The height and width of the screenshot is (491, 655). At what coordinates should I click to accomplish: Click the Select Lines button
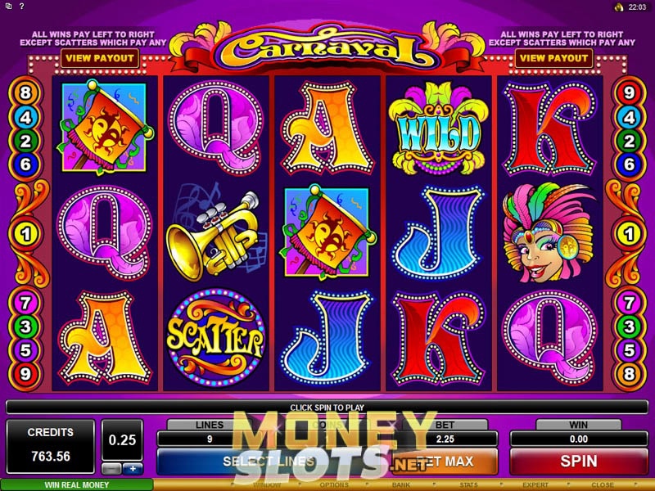coord(268,461)
